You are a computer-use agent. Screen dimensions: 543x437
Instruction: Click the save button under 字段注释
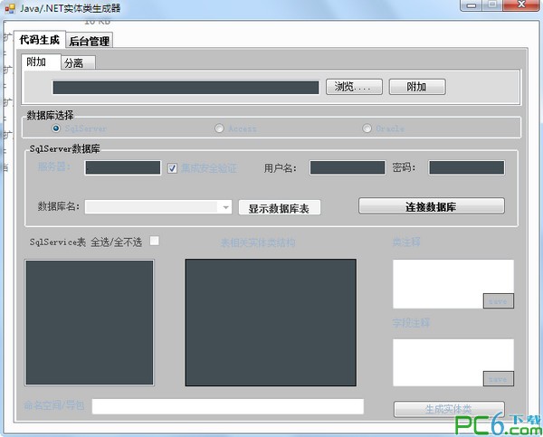coord(498,379)
